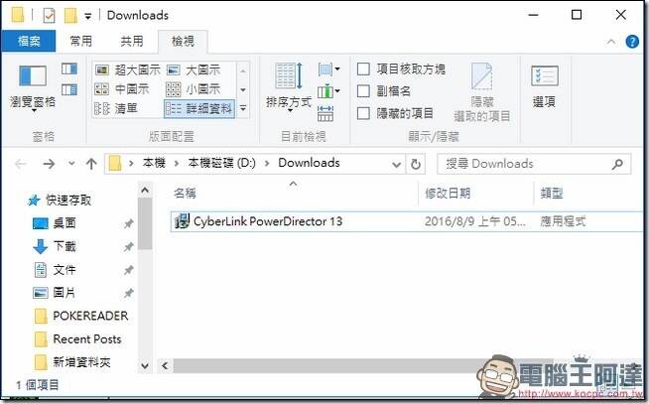Expand layout gallery more options arrow
Image resolution: width=649 pixels, height=404 pixels.
tap(243, 108)
